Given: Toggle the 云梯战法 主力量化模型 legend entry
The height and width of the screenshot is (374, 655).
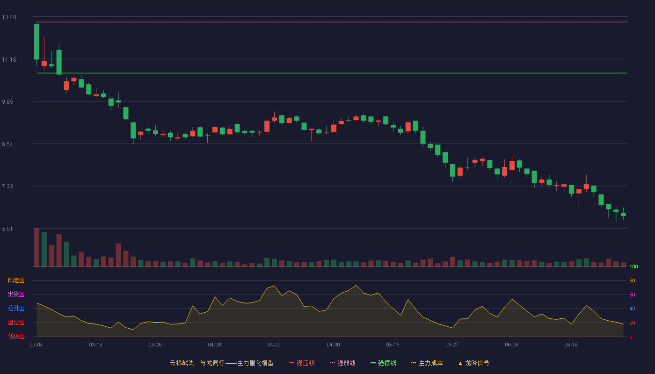Looking at the screenshot, I should [x=221, y=363].
